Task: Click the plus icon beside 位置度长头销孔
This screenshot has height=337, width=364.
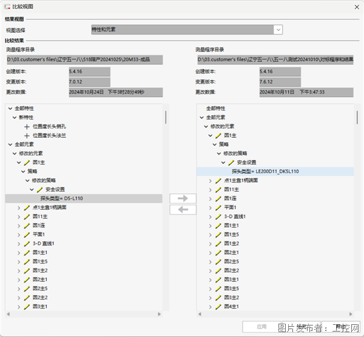Action: click(x=27, y=127)
